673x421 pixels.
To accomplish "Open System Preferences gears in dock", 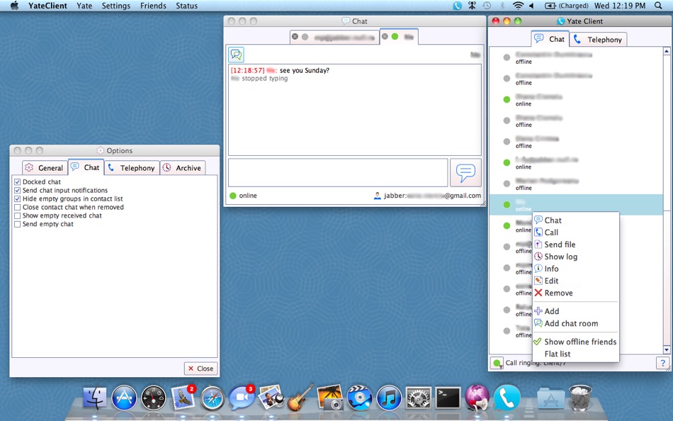I will tap(419, 398).
